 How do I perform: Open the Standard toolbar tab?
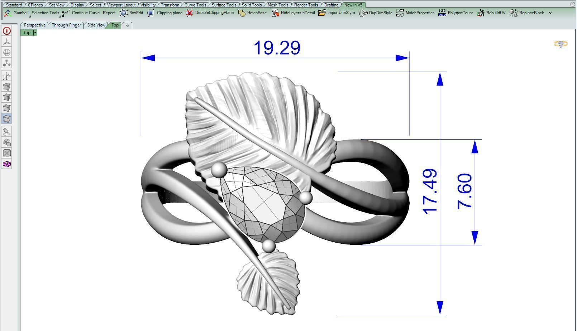[x=14, y=5]
